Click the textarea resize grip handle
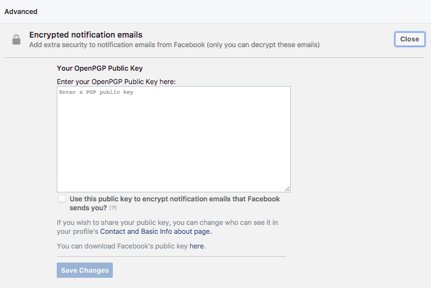Screen dimensions: 431x288 coord(288,189)
